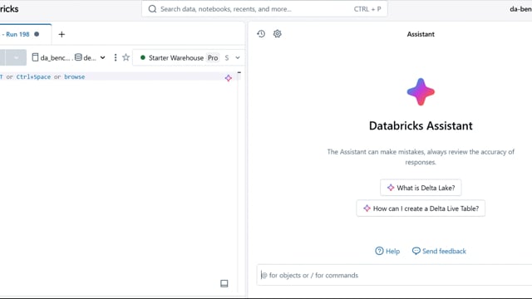The width and height of the screenshot is (532, 299).
Task: Open the run button dropdown arrow
Action: (x=16, y=57)
